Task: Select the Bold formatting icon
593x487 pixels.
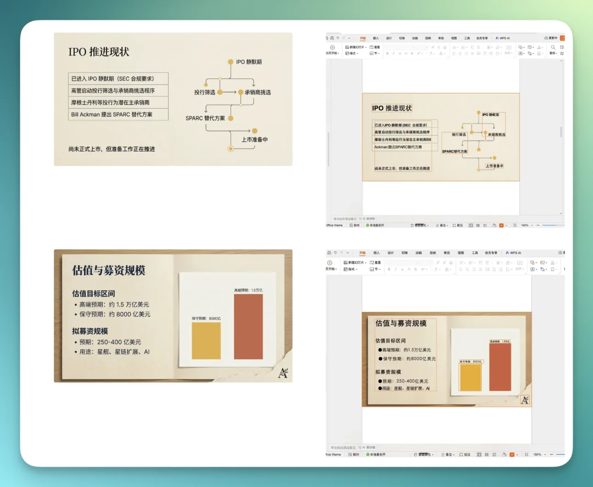Action: click(x=387, y=52)
